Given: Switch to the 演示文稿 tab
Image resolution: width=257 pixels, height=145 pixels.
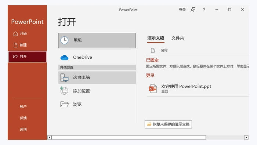Looking at the screenshot, I should tap(156, 38).
